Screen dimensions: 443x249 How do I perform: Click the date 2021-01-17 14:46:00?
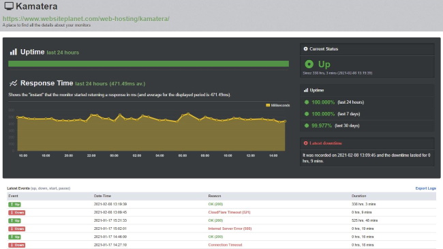[x=110, y=237]
